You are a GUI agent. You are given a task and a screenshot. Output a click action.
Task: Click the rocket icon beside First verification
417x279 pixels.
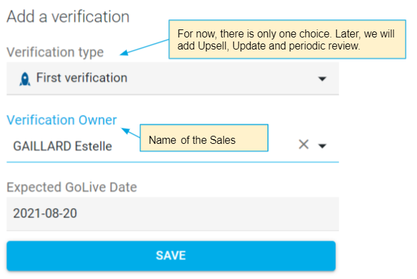tap(24, 78)
